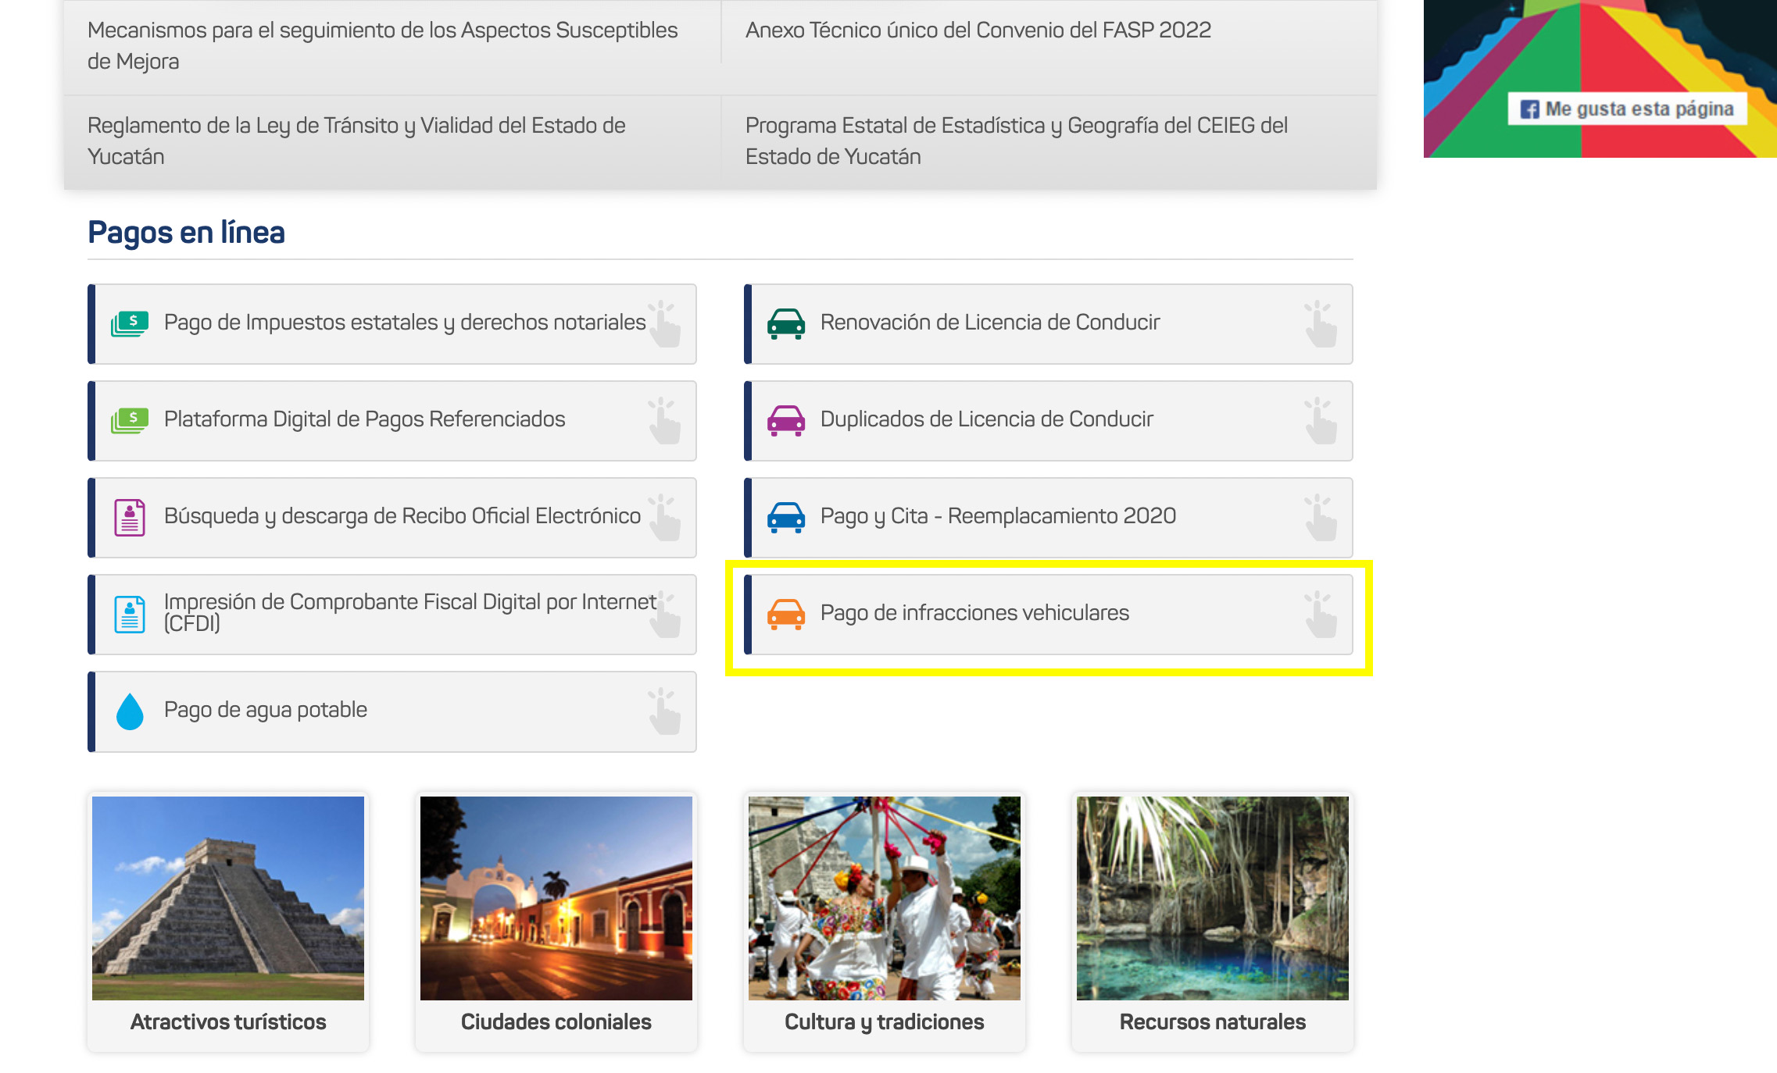The image size is (1777, 1073).
Task: Open Plataforma Digital de Pagos Referenciados
Action: tap(364, 419)
